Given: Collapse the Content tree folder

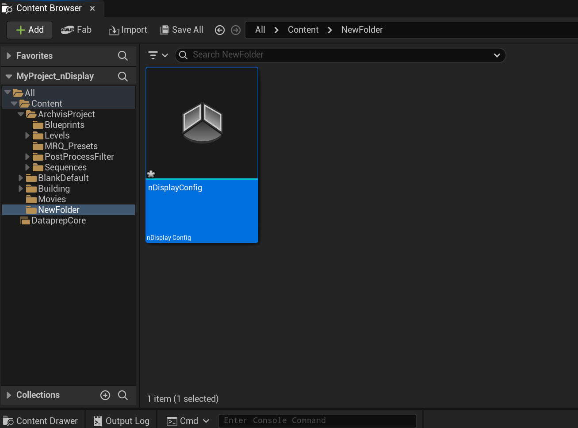Looking at the screenshot, I should (14, 104).
